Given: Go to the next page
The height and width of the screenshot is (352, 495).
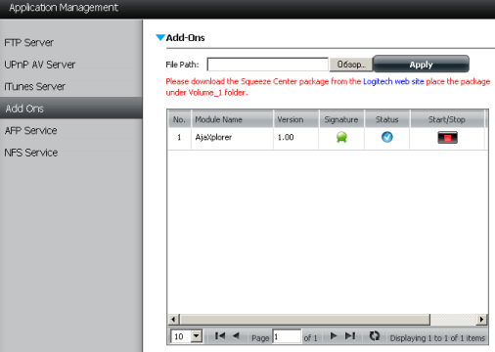Looking at the screenshot, I should [334, 335].
